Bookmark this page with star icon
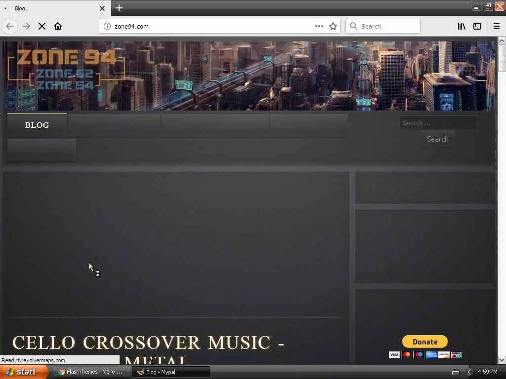This screenshot has width=506, height=379. tap(333, 26)
